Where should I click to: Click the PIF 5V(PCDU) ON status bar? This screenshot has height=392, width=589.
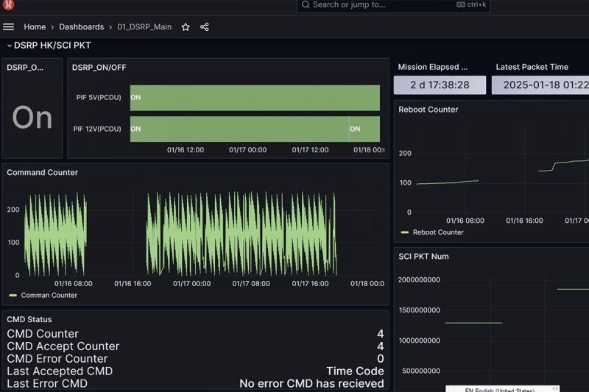(x=255, y=98)
